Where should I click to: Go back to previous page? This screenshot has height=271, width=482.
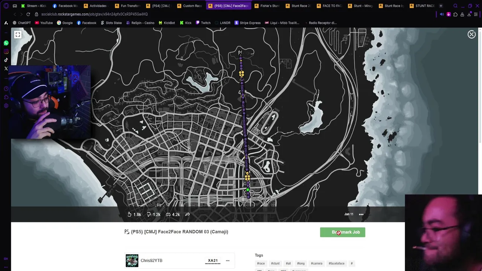pyautogui.click(x=14, y=14)
